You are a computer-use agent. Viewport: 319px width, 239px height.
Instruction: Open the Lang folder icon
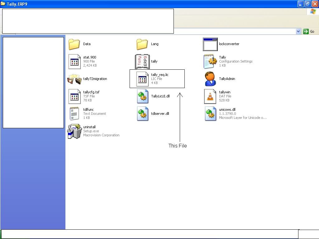142,44
